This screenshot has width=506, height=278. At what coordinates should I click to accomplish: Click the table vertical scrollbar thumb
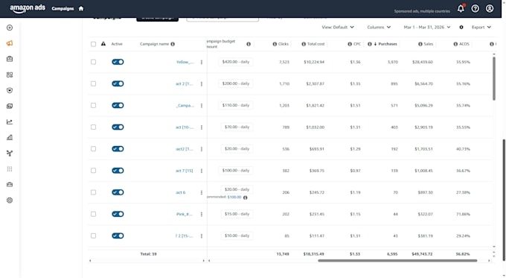click(x=494, y=78)
